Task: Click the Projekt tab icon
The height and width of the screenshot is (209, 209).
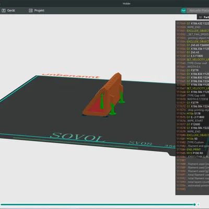Action: 31,10
